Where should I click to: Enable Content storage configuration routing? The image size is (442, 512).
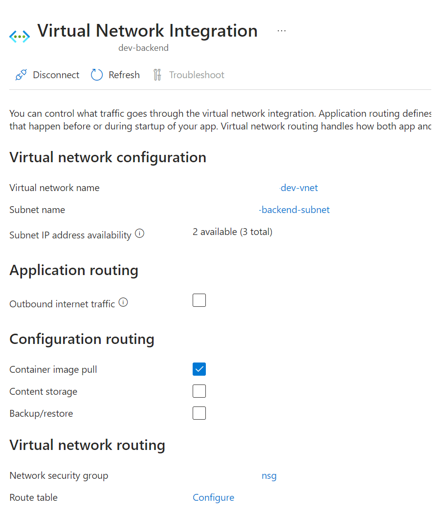point(199,391)
